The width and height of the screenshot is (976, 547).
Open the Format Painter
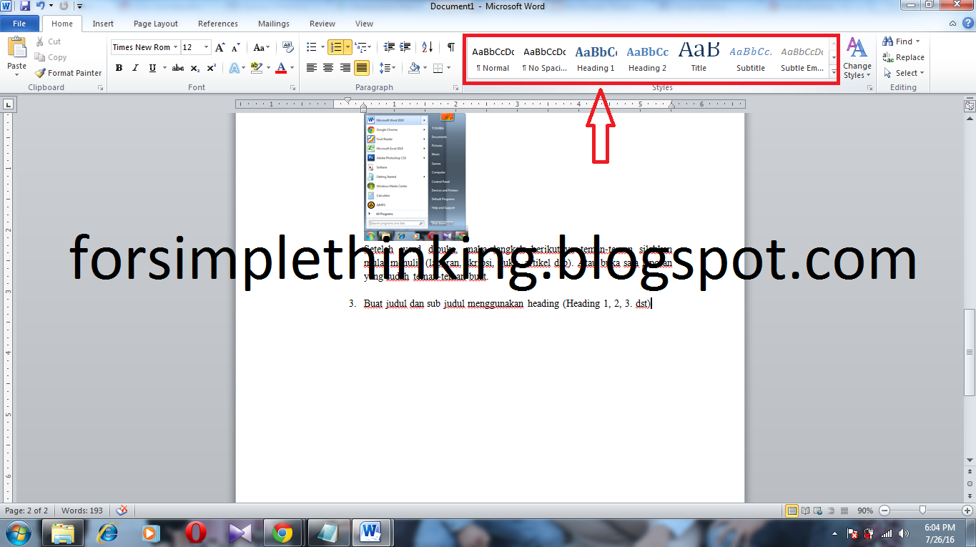point(68,72)
